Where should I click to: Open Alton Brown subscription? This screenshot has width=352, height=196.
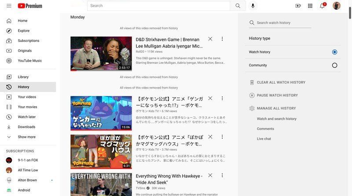point(28,180)
